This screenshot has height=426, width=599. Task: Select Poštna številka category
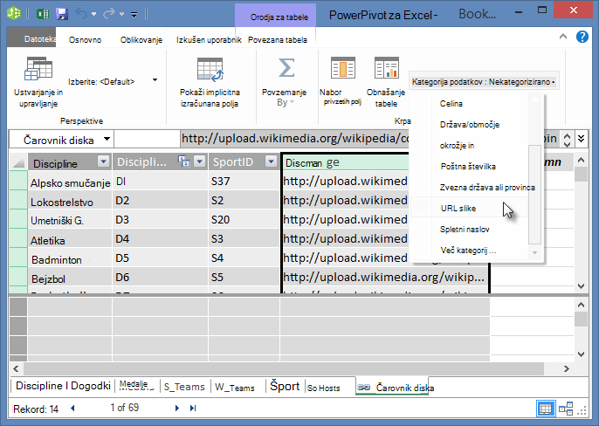[x=470, y=167]
